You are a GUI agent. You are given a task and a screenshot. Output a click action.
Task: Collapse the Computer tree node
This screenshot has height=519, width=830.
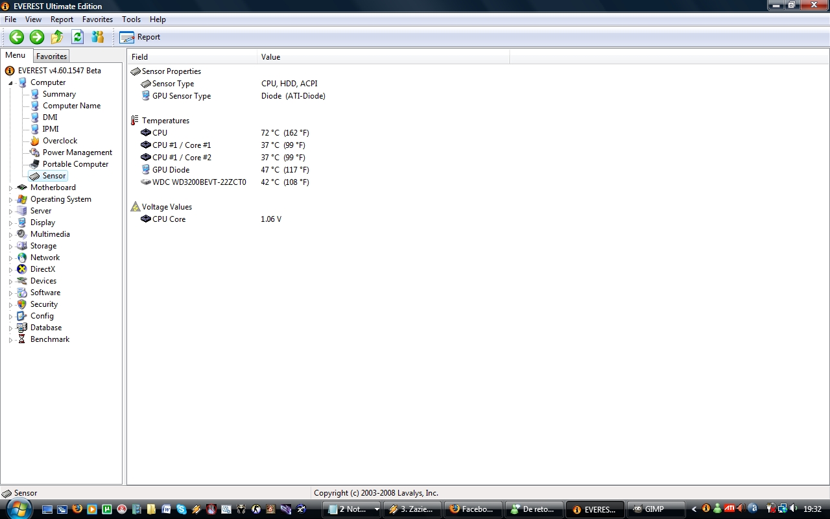coord(10,83)
